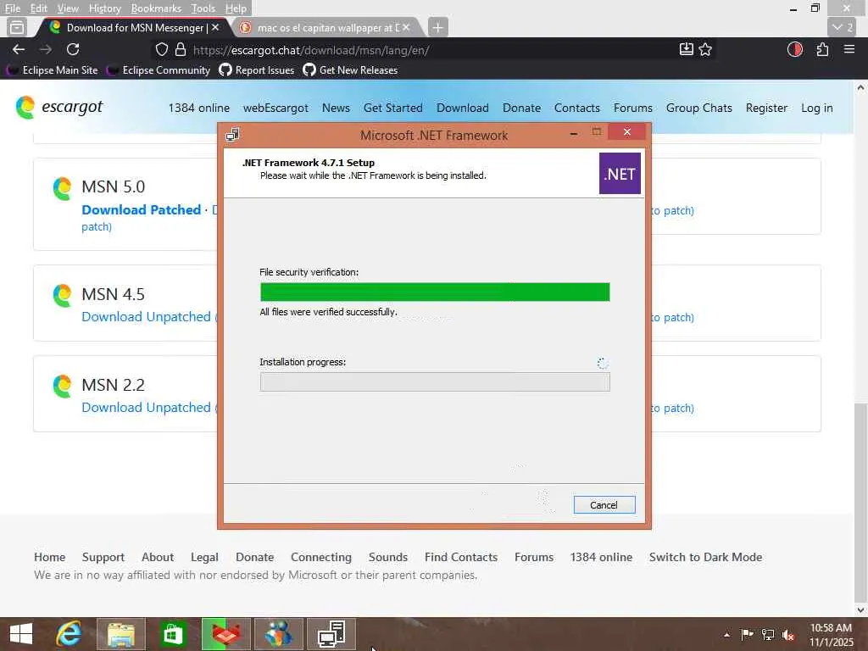Viewport: 868px width, 651px height.
Task: Open Report Issues GitHub bookmark
Action: point(257,70)
